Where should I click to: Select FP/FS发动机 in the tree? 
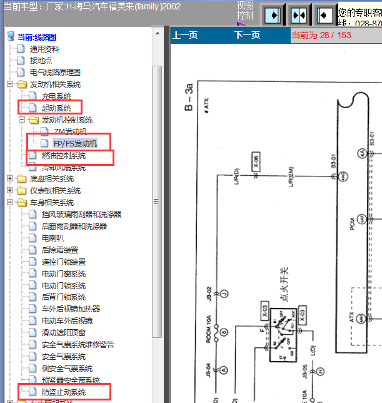pyautogui.click(x=75, y=143)
